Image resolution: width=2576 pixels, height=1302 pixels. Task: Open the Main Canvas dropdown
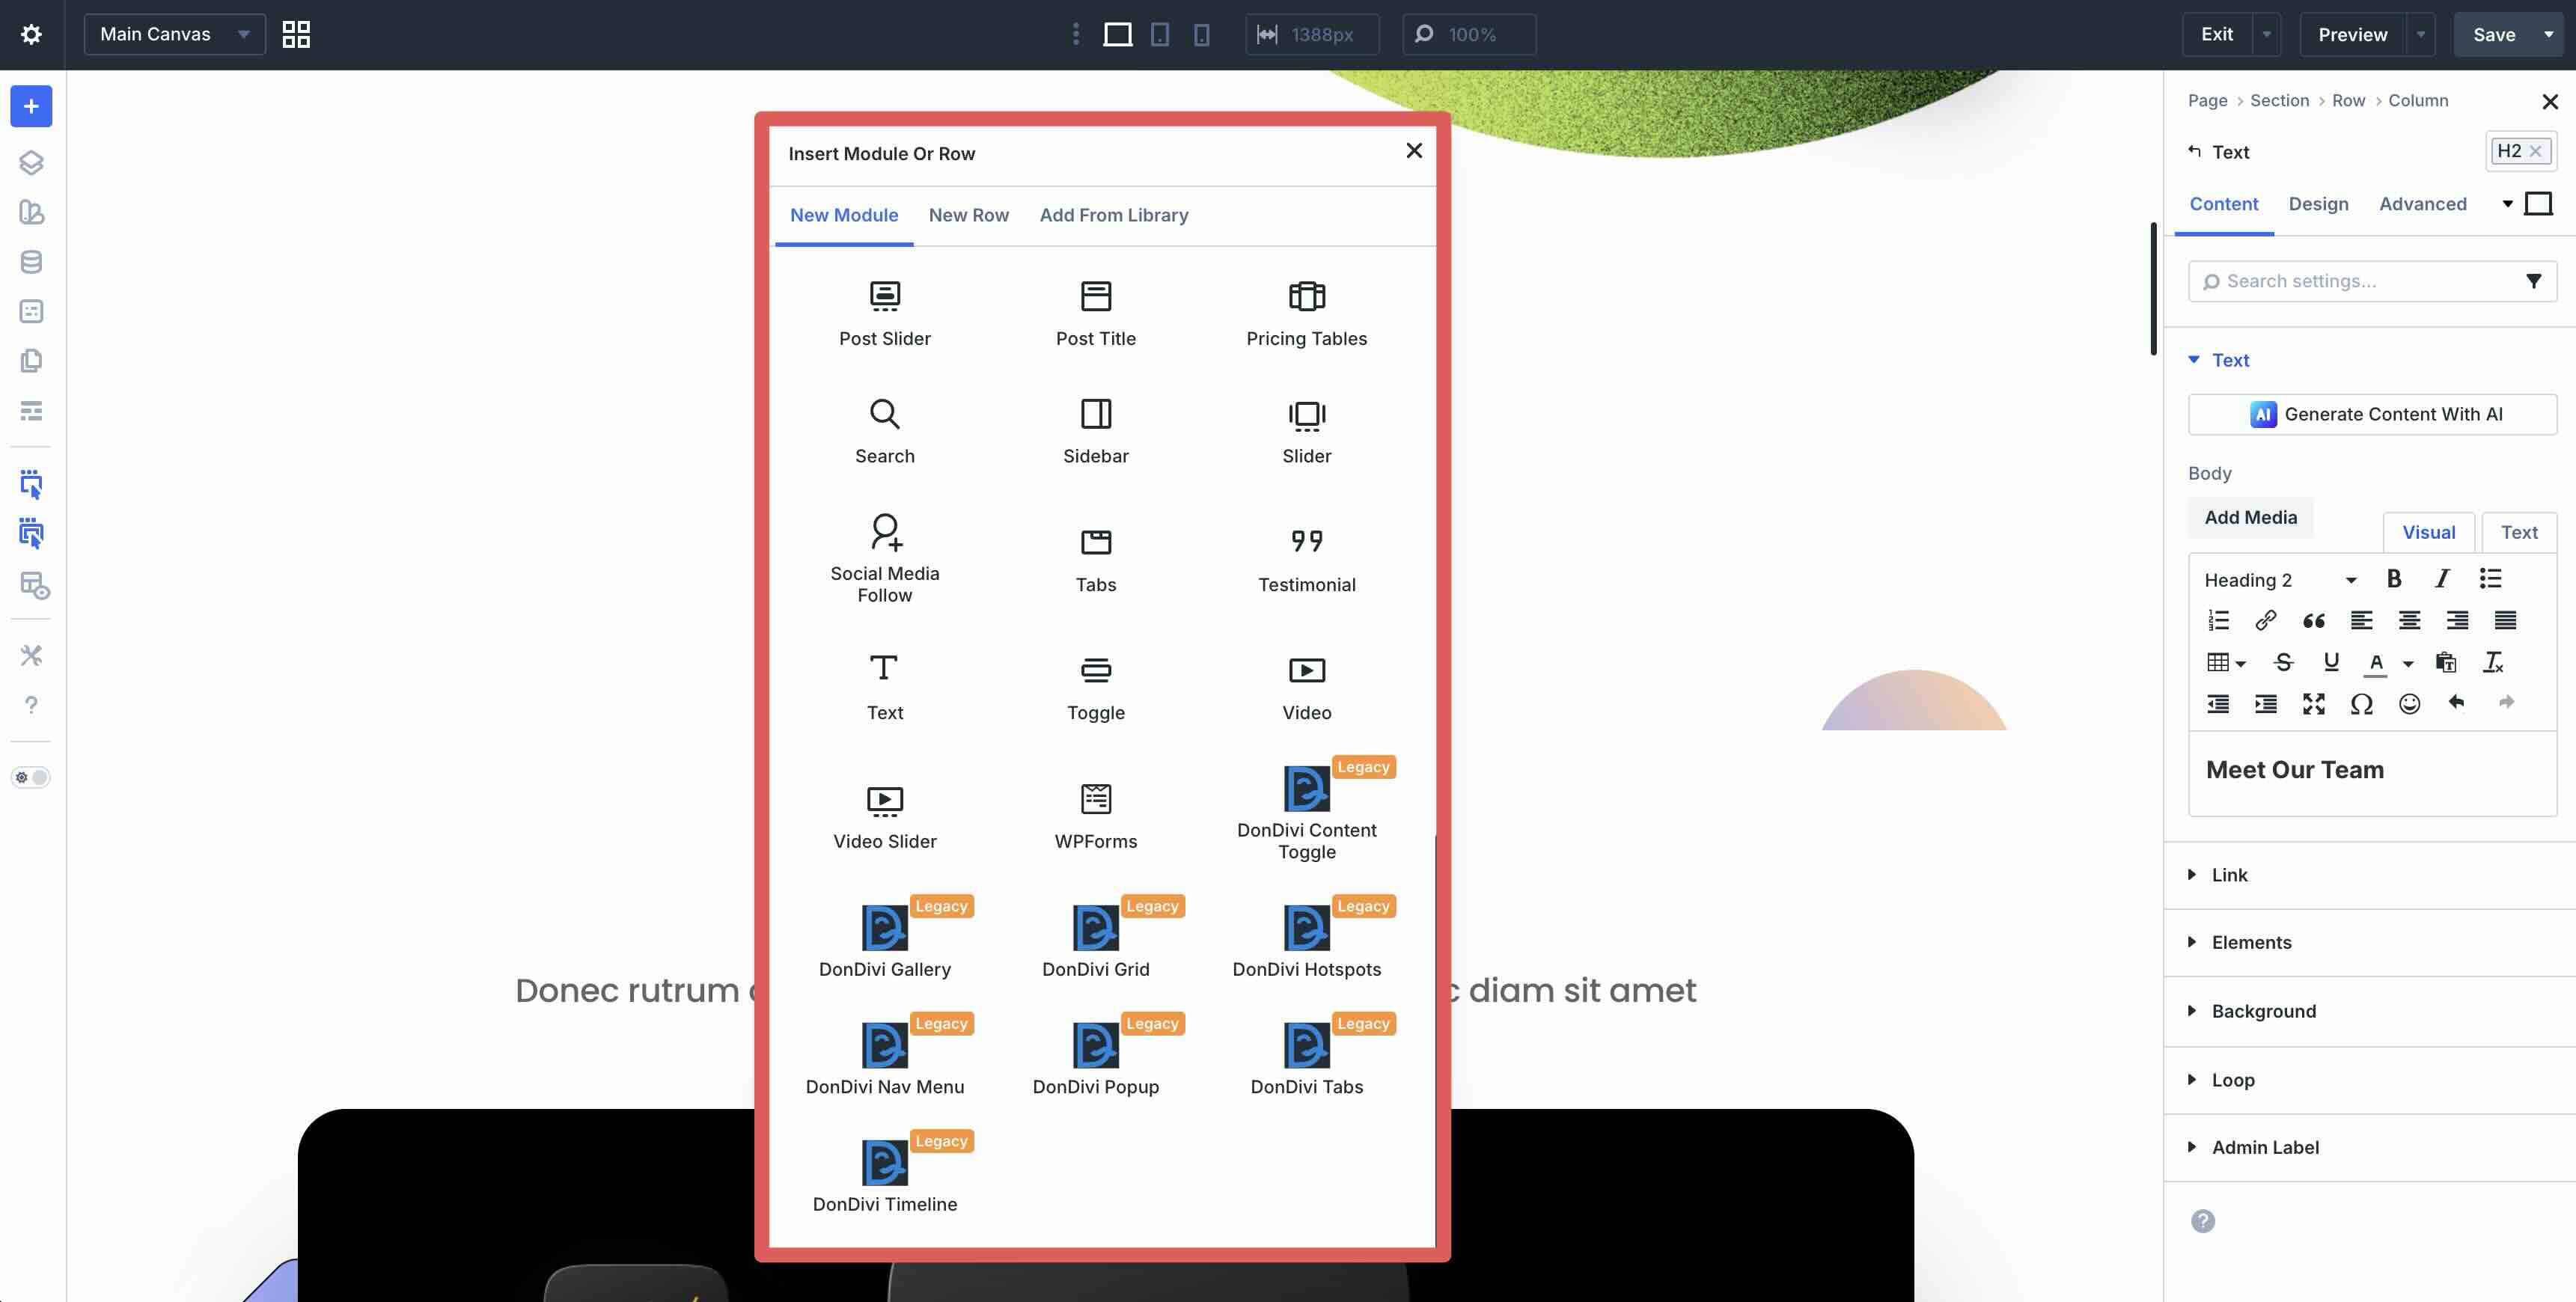(x=173, y=34)
